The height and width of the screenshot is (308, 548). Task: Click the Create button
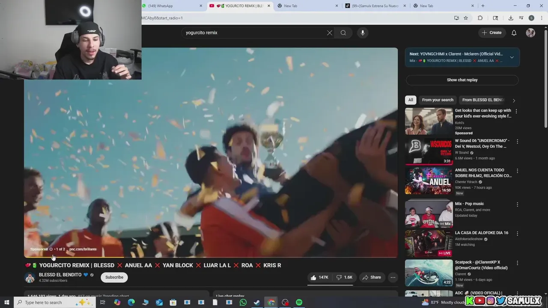(x=491, y=33)
